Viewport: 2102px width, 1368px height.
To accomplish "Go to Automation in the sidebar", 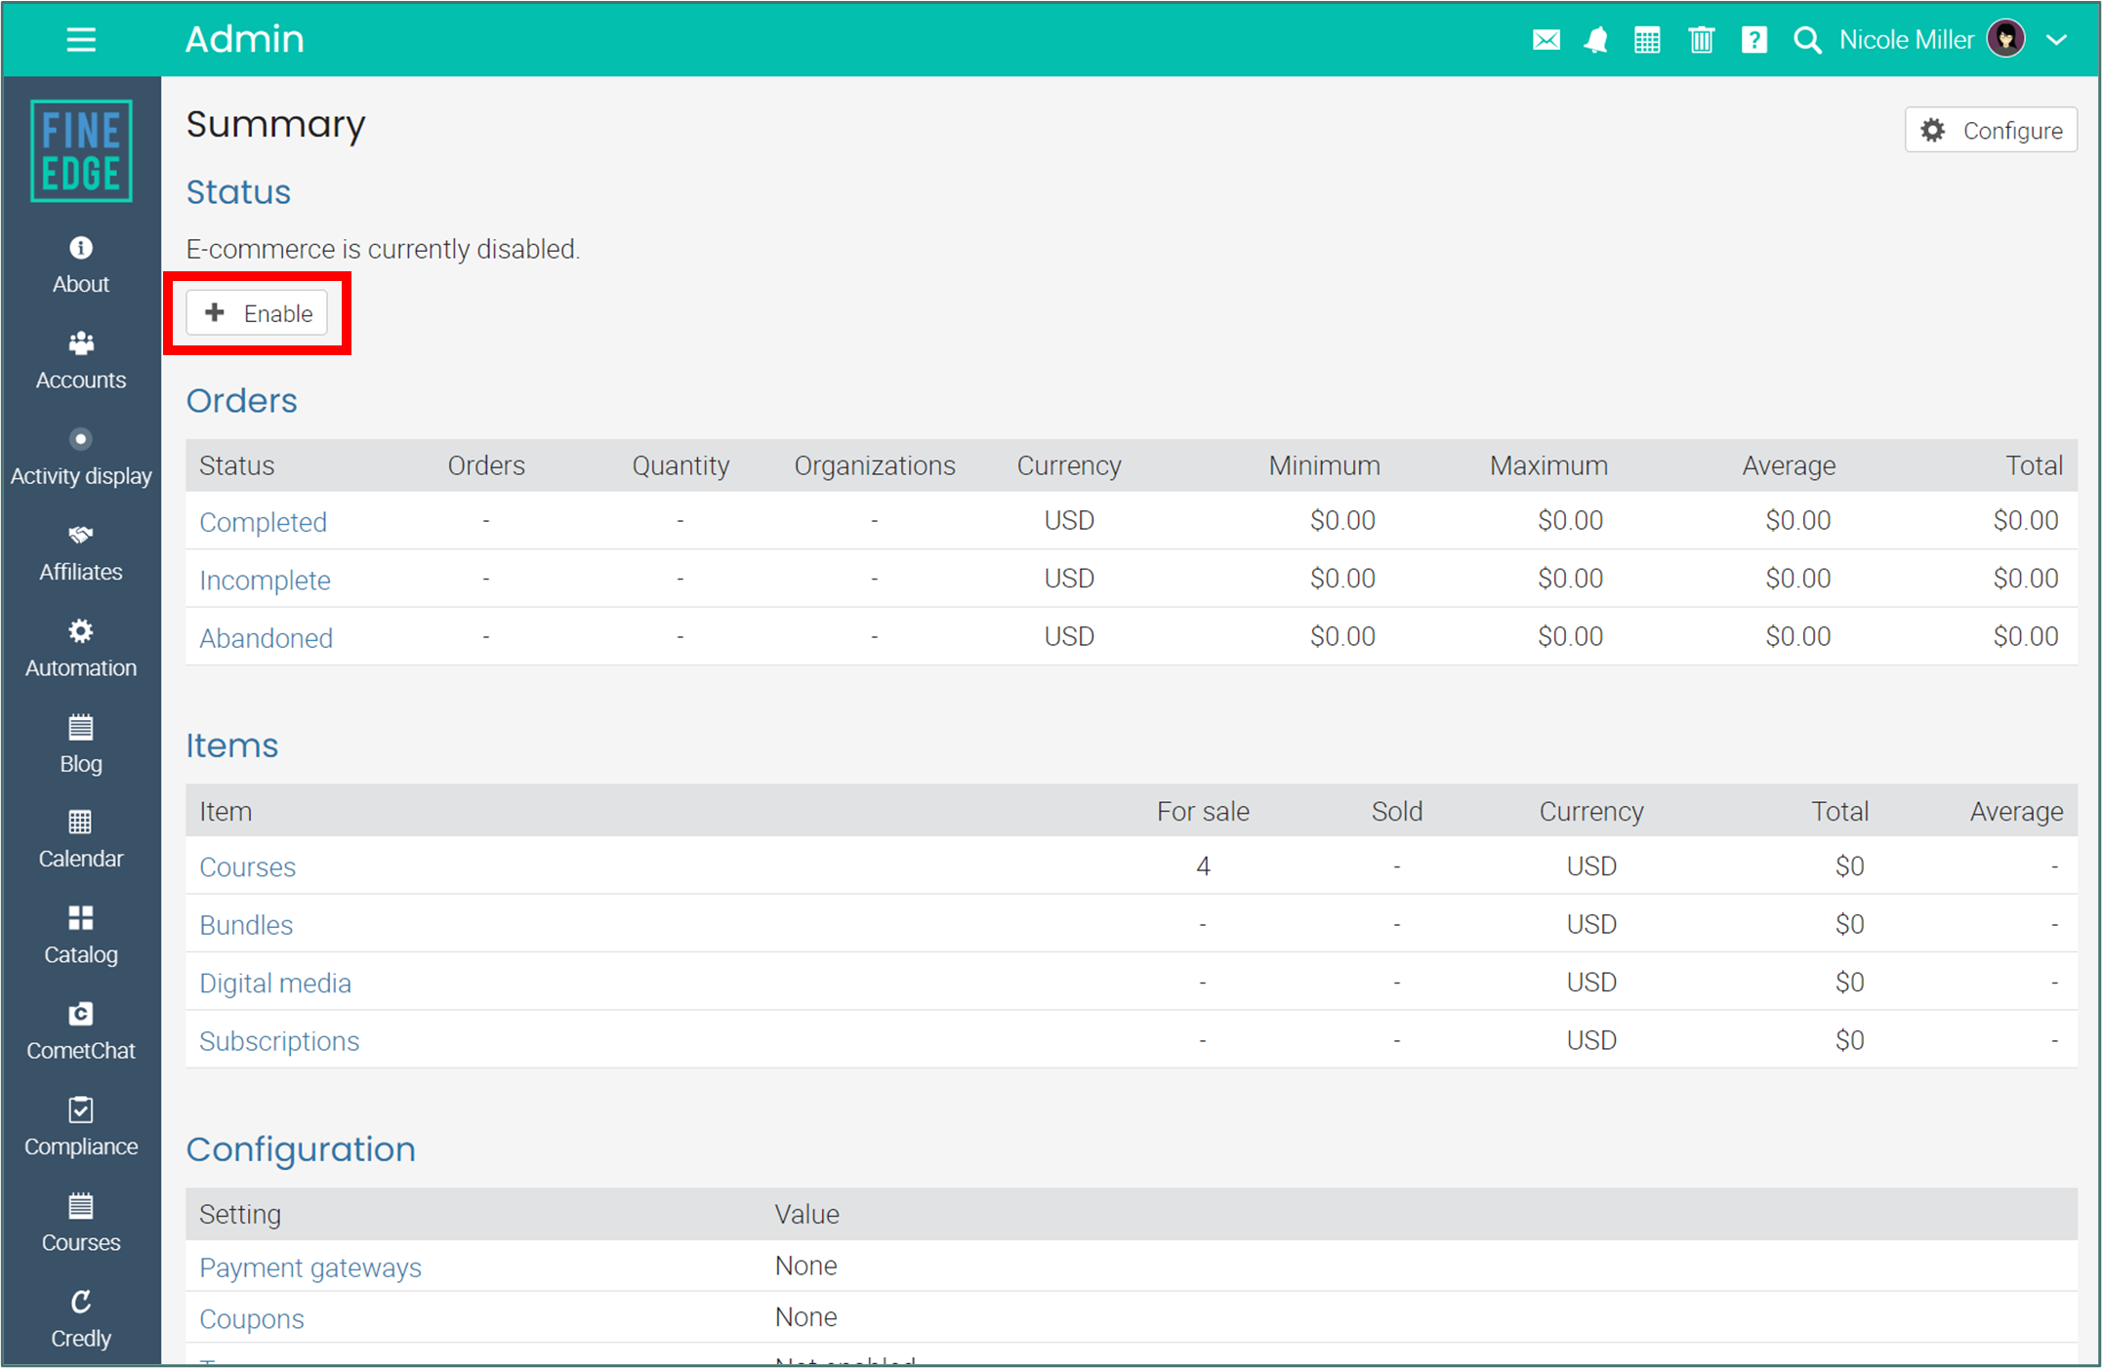I will pos(81,648).
